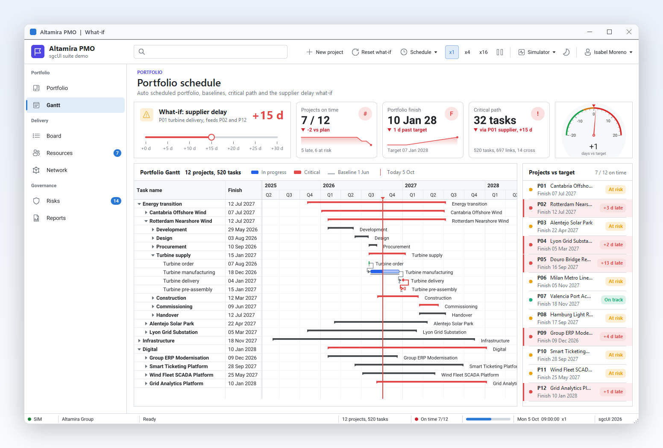Click the New project button
This screenshot has width=663, height=448.
coord(325,52)
